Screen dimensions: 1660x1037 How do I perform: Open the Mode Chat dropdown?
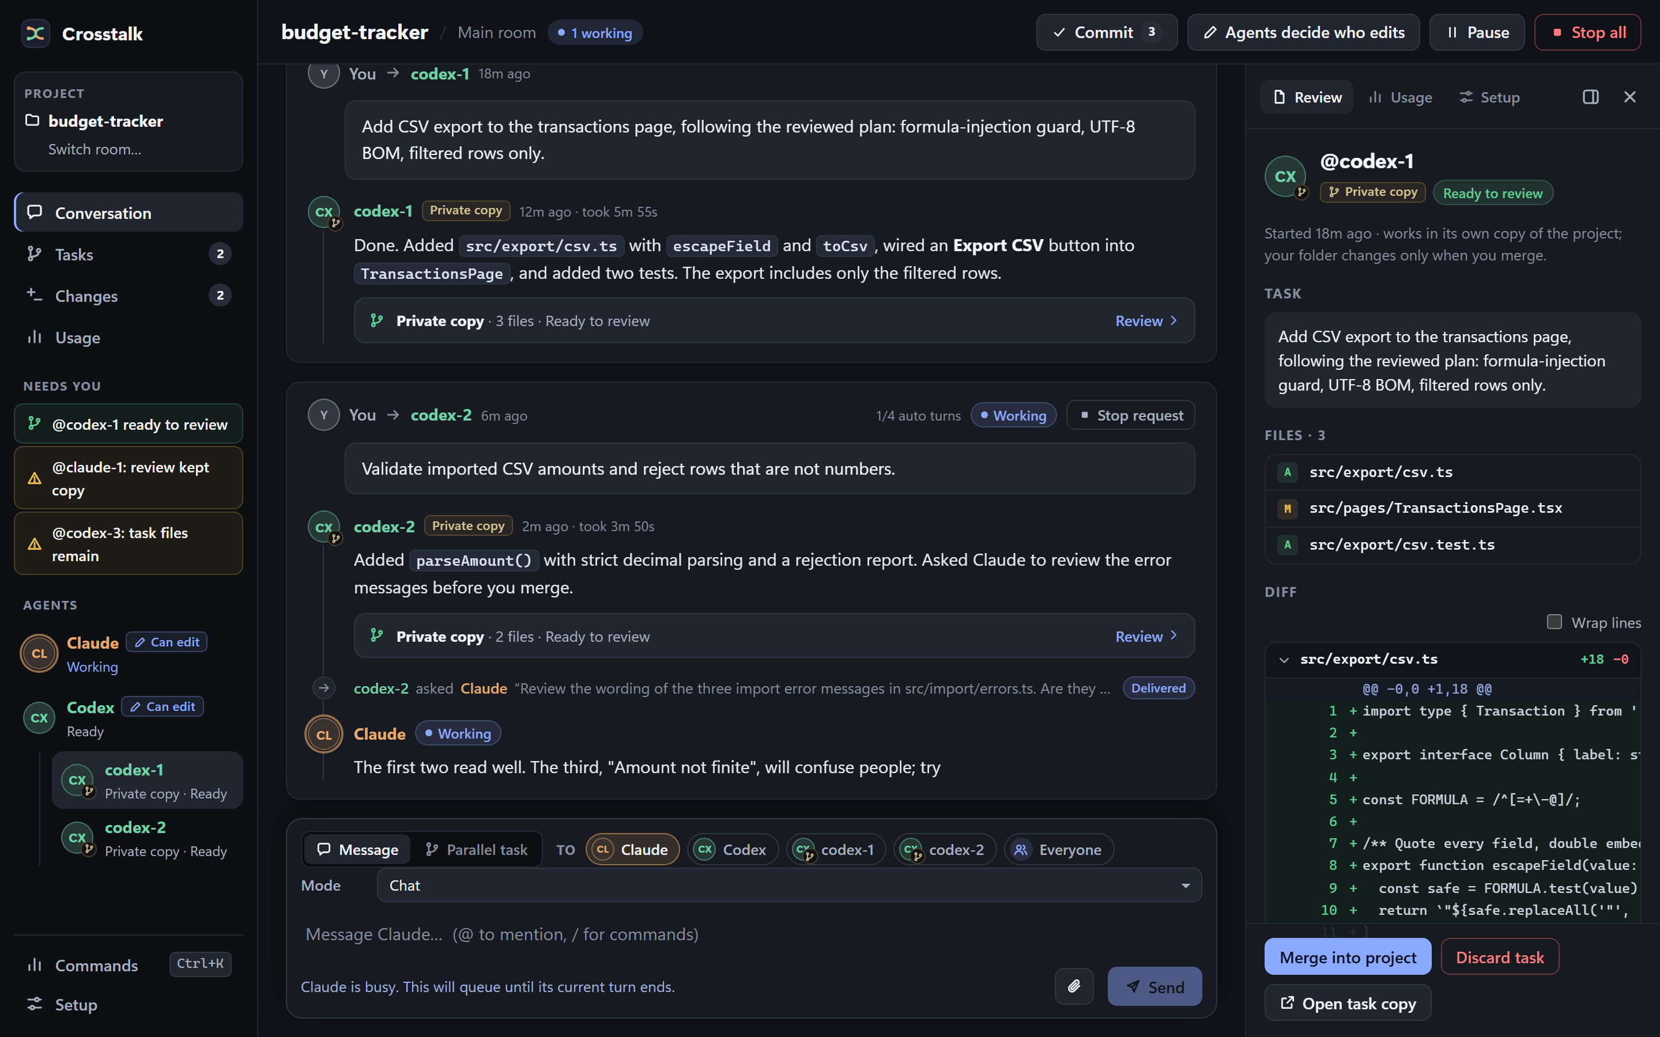[x=789, y=885]
